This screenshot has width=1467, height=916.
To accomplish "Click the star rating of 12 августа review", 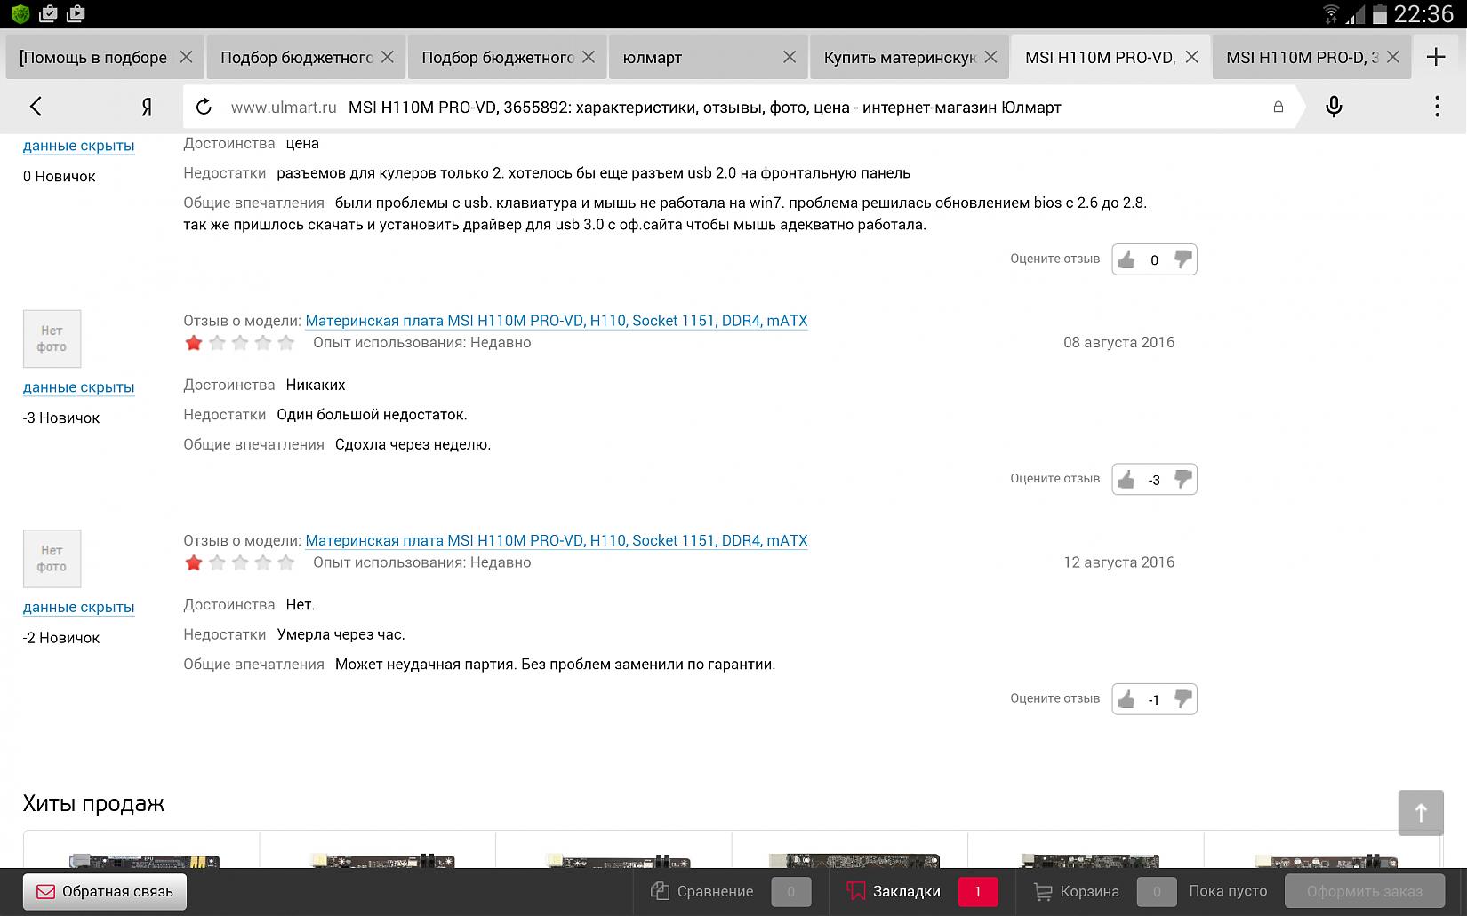I will (x=239, y=562).
